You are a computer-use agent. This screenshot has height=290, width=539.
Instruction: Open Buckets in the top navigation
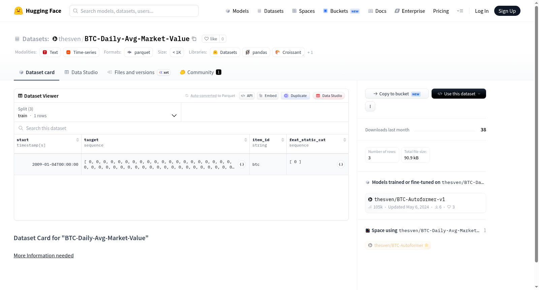[x=341, y=11]
